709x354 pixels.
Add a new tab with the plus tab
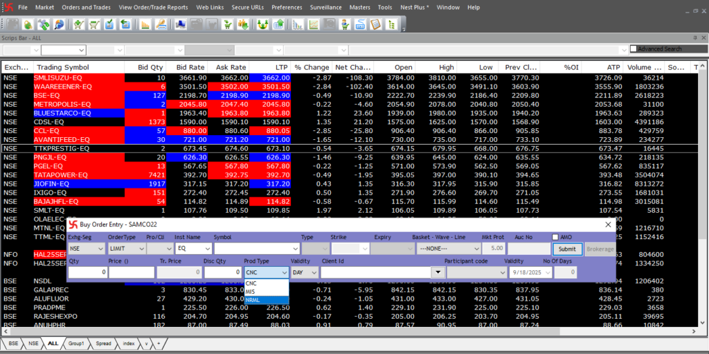159,344
